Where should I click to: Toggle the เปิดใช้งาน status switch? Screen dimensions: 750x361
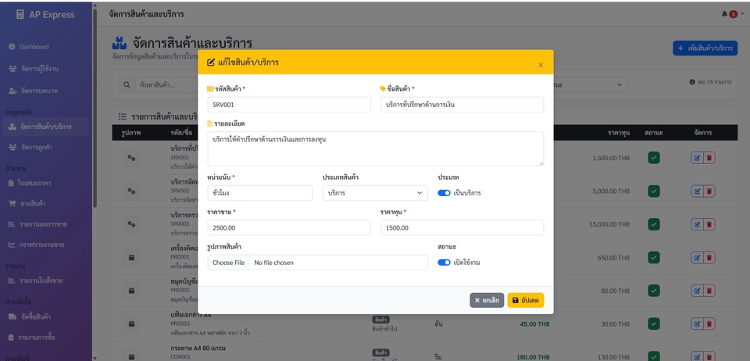point(444,263)
